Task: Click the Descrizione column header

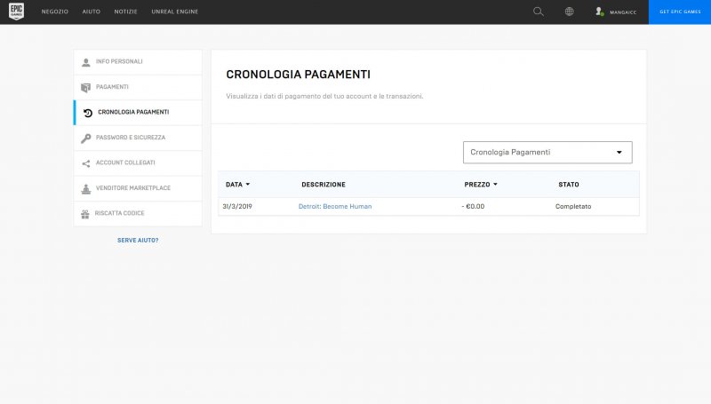Action: pyautogui.click(x=324, y=185)
